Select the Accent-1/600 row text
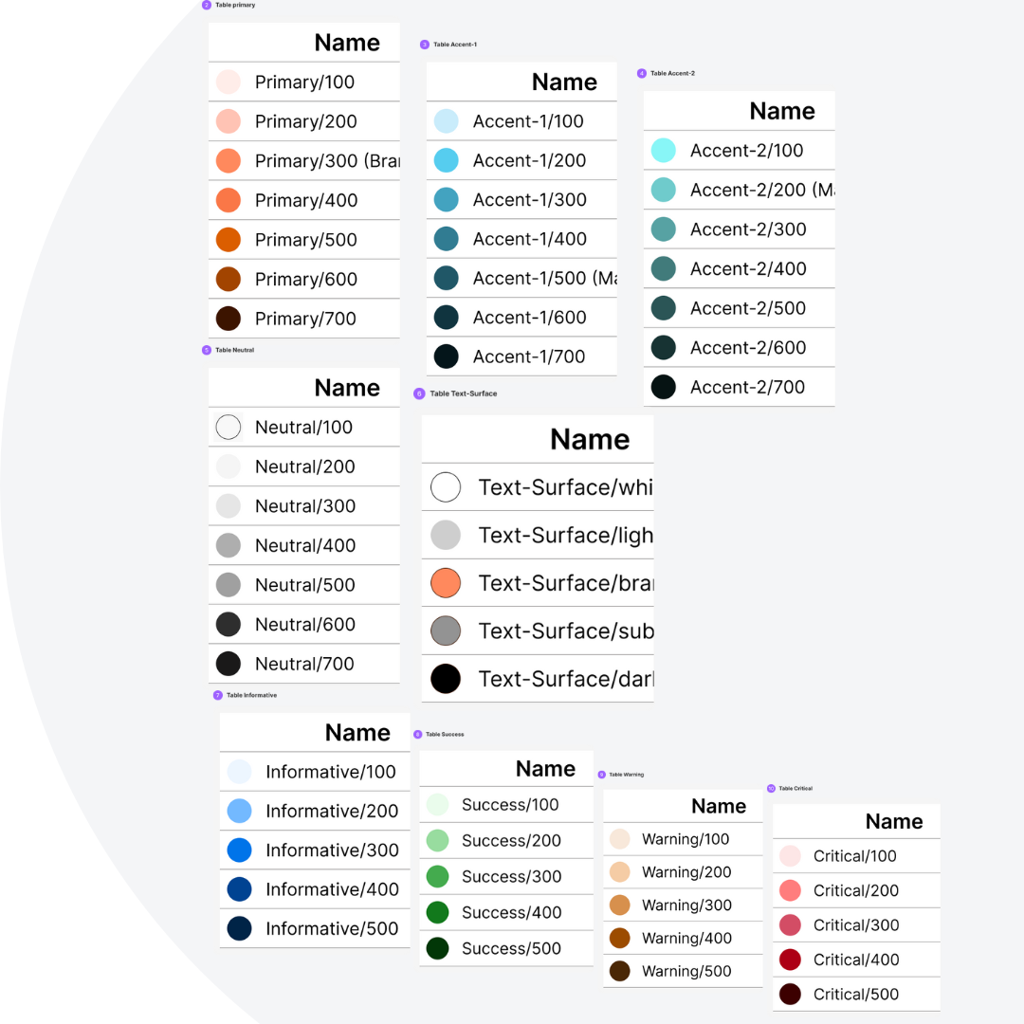 point(530,318)
